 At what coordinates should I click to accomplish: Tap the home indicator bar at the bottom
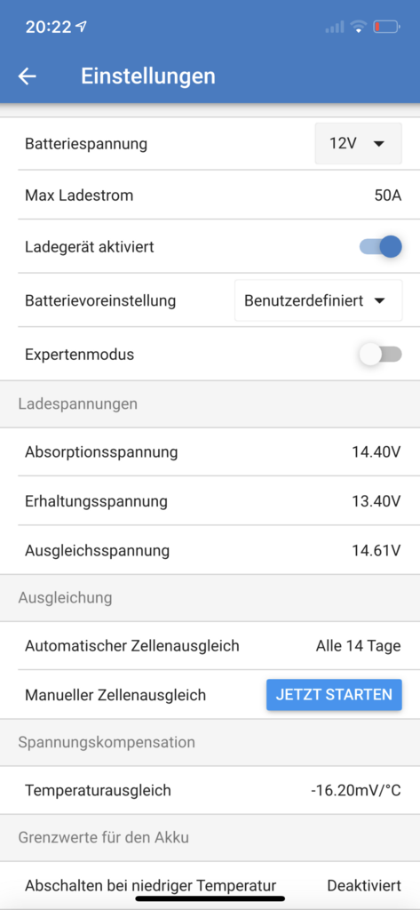pyautogui.click(x=210, y=898)
